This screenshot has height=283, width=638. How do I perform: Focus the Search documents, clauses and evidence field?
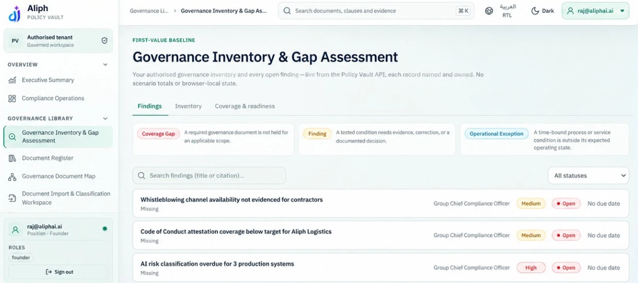pyautogui.click(x=376, y=11)
